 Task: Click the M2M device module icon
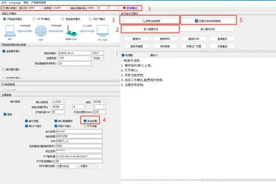[x=71, y=31]
